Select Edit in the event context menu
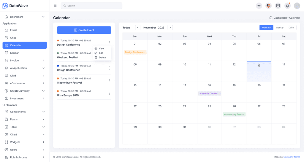The image size is (304, 162). tap(101, 53)
